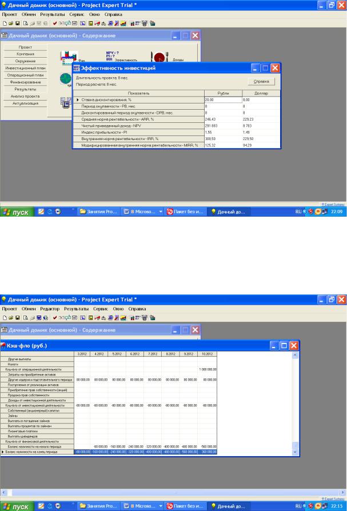Click scales icon on Кэш-фло screen toolbar
The width and height of the screenshot is (347, 511).
pyautogui.click(x=103, y=318)
